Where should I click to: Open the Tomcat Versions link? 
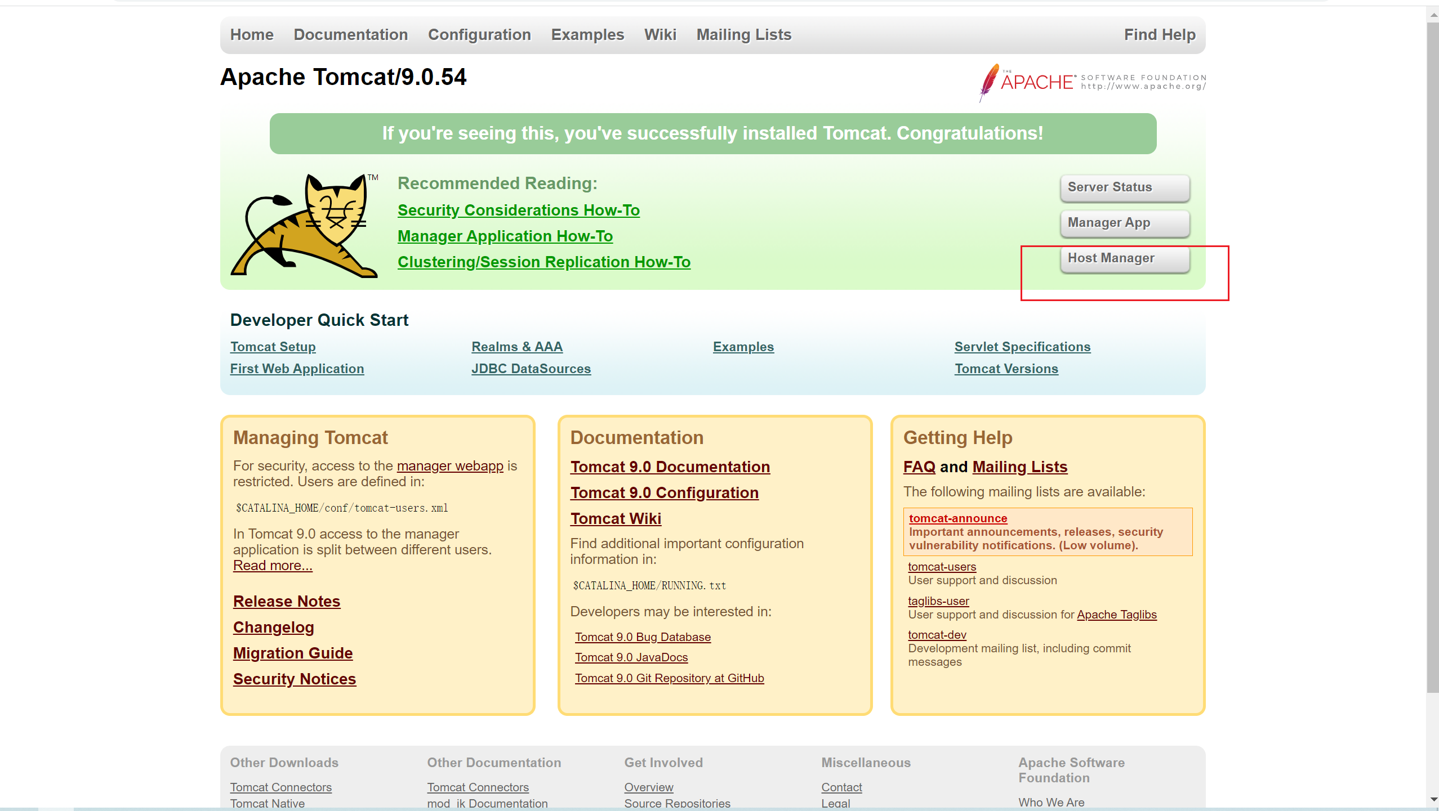pyautogui.click(x=1006, y=369)
